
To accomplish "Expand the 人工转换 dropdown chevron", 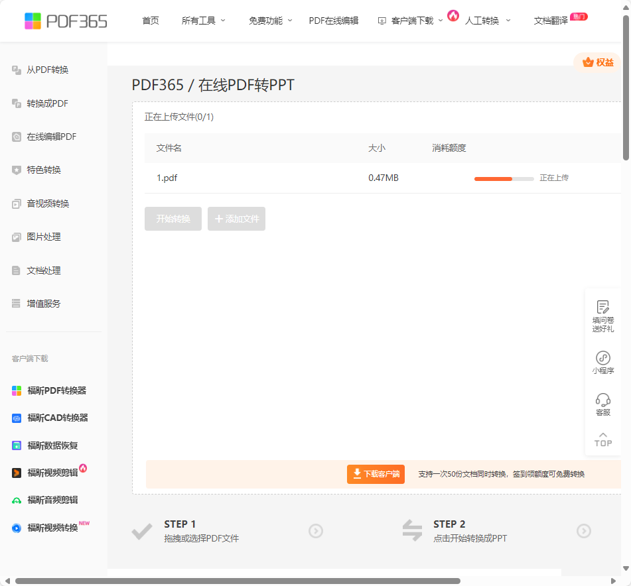I will [508, 21].
